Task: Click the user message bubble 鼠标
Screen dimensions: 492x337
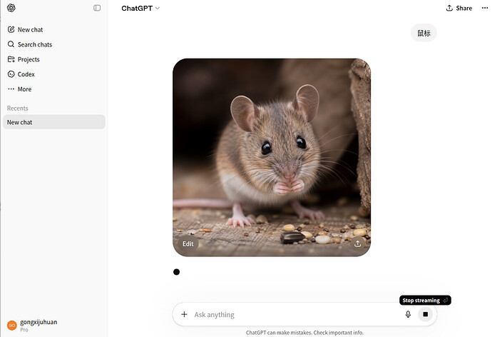Action: [424, 33]
